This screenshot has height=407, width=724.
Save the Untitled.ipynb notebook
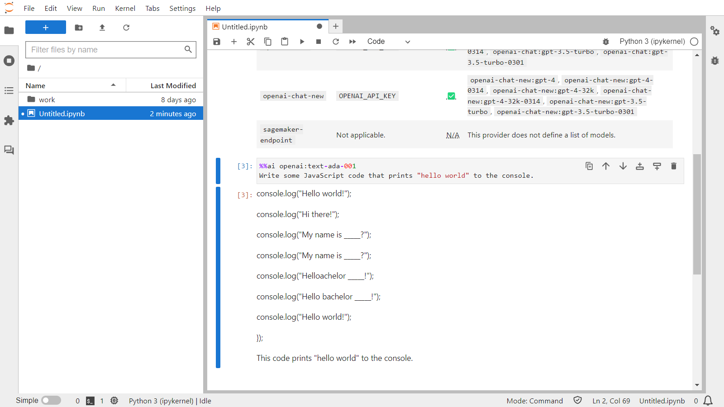click(x=216, y=41)
